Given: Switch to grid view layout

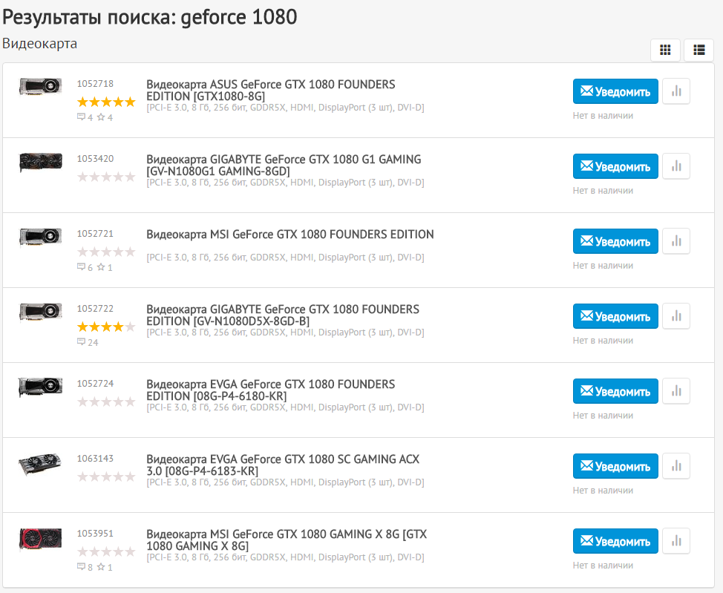Looking at the screenshot, I should (665, 50).
